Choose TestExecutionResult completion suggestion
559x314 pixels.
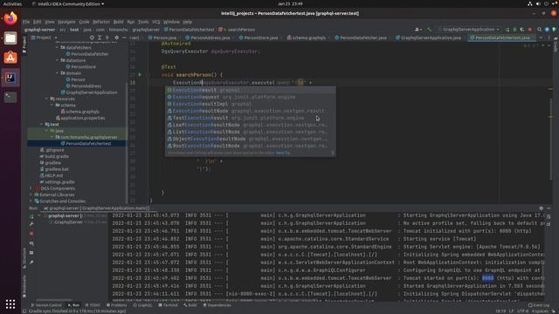tap(251, 118)
